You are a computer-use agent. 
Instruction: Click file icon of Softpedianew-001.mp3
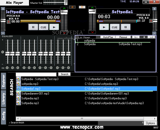(19, 94)
